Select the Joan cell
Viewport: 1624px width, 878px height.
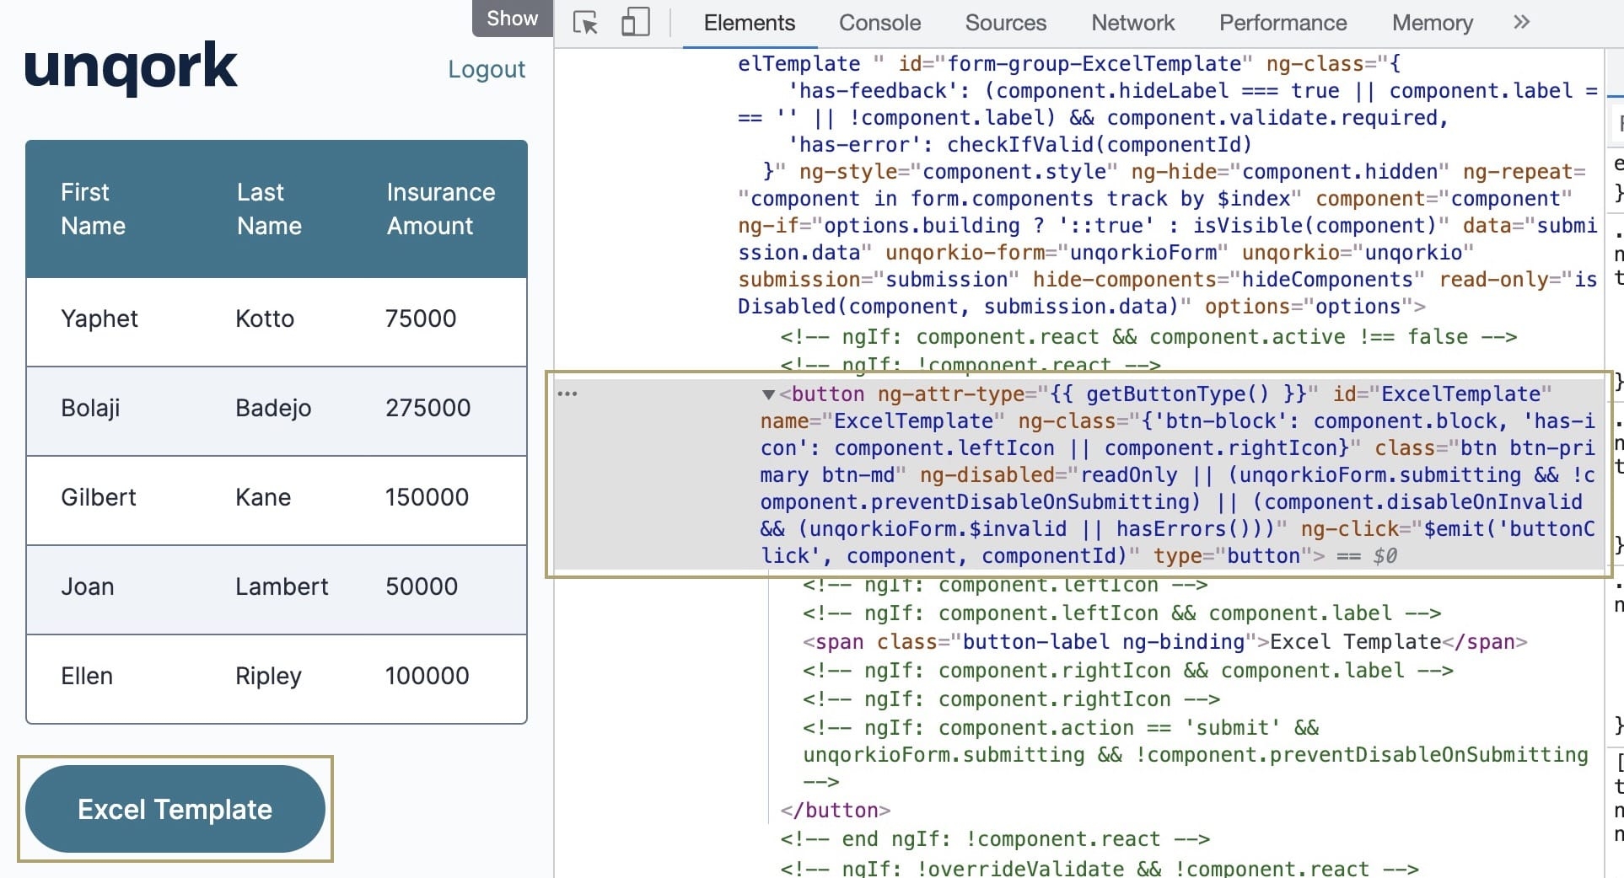click(x=87, y=586)
